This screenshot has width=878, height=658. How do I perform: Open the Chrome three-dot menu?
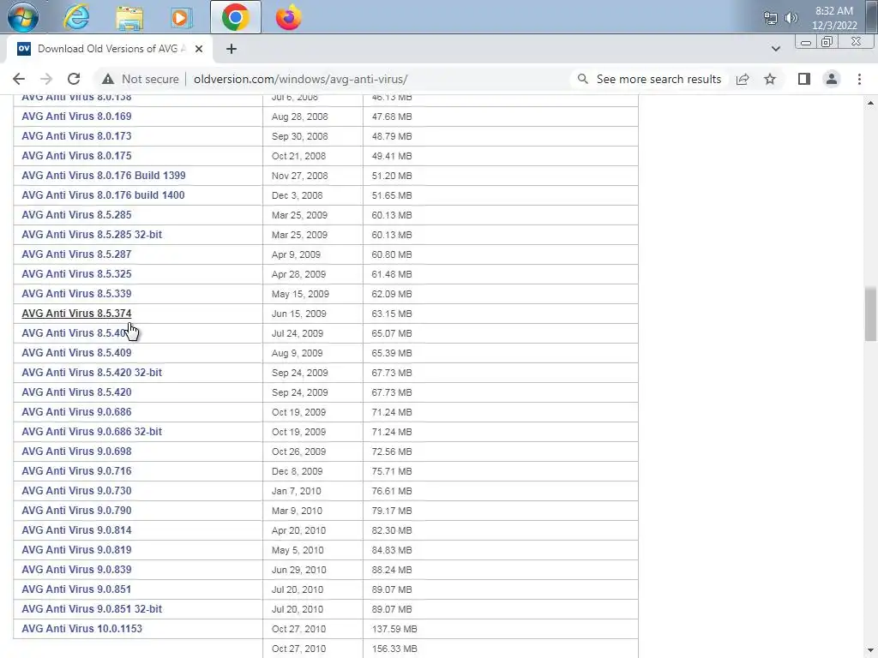tap(859, 79)
